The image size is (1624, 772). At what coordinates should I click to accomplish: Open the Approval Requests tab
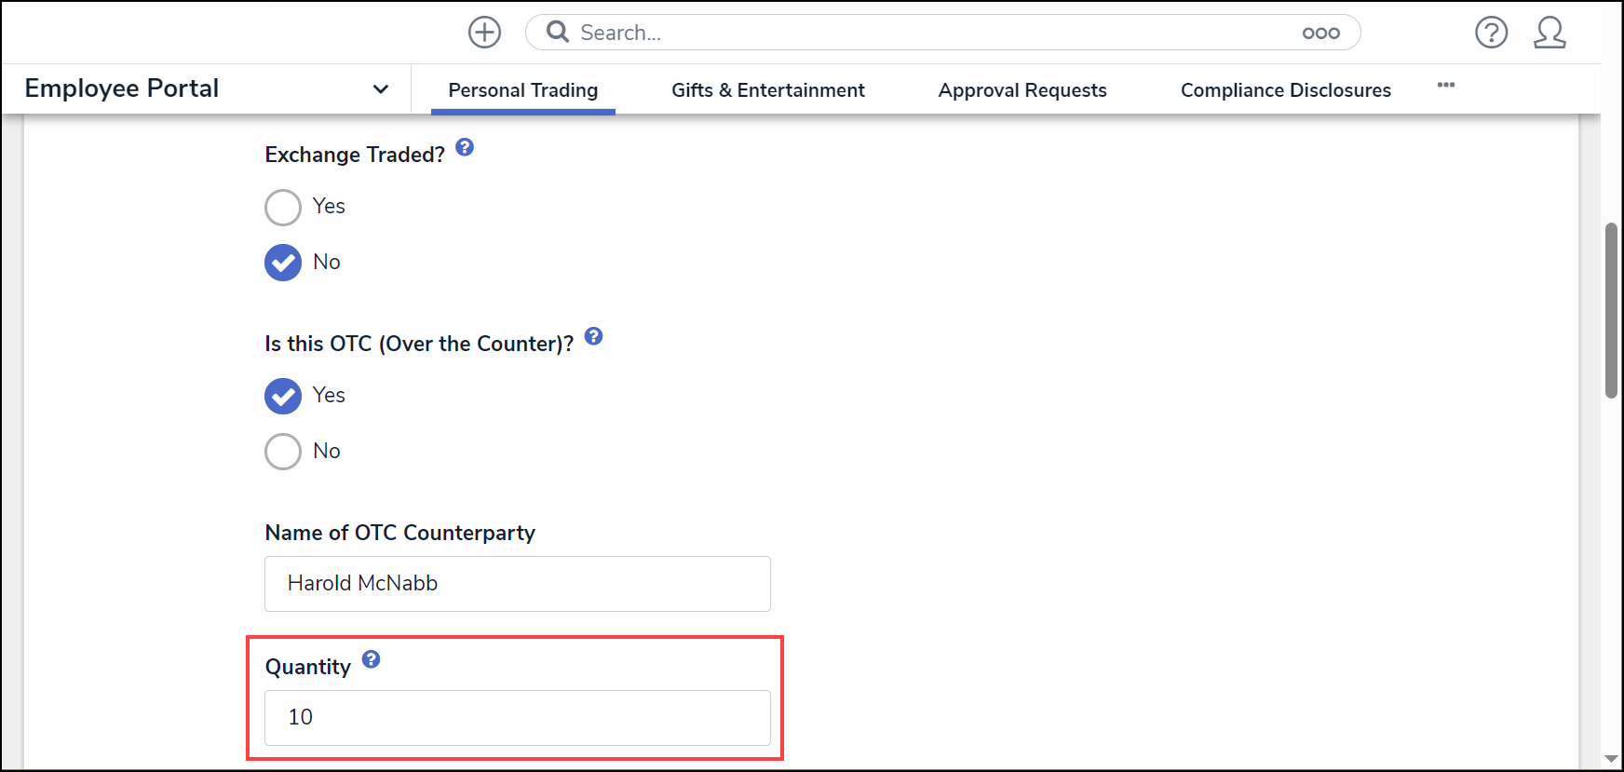pyautogui.click(x=1022, y=90)
